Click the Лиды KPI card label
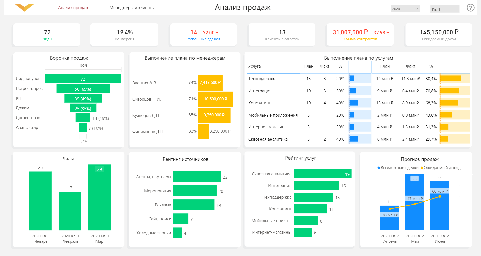481x256 pixels. [47, 39]
